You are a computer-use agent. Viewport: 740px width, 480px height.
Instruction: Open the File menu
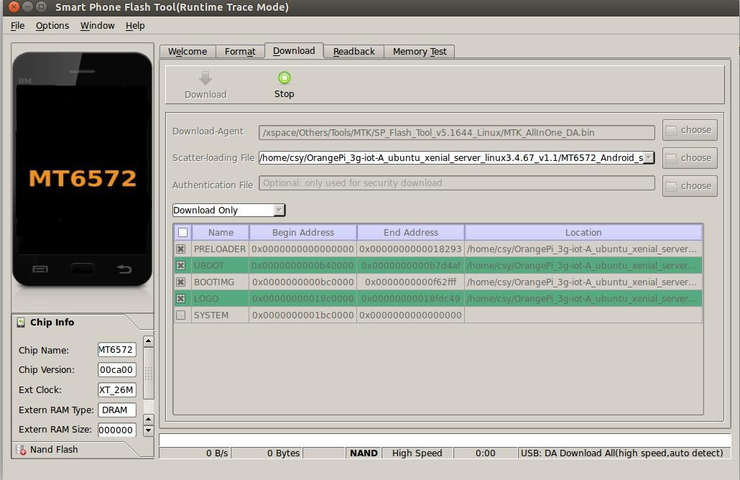tap(17, 25)
